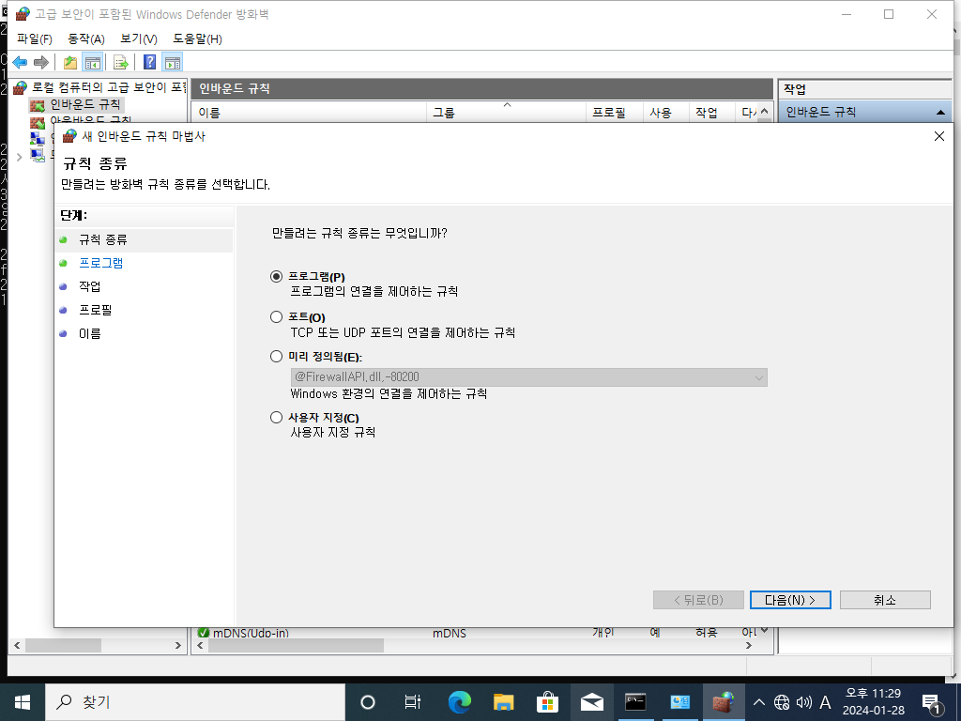Image resolution: width=961 pixels, height=721 pixels.
Task: Click the volume speaker tray icon
Action: coord(804,702)
